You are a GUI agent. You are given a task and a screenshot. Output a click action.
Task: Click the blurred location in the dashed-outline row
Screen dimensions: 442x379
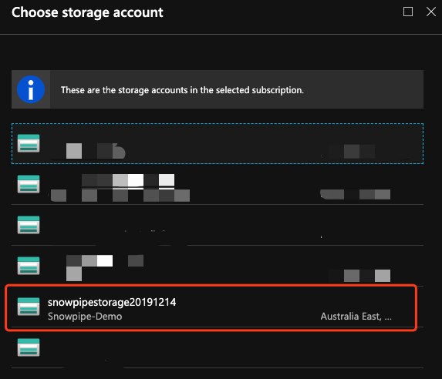point(352,152)
